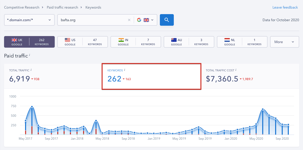Click the blue magnifier search button
303x150 pixels.
(167, 20)
